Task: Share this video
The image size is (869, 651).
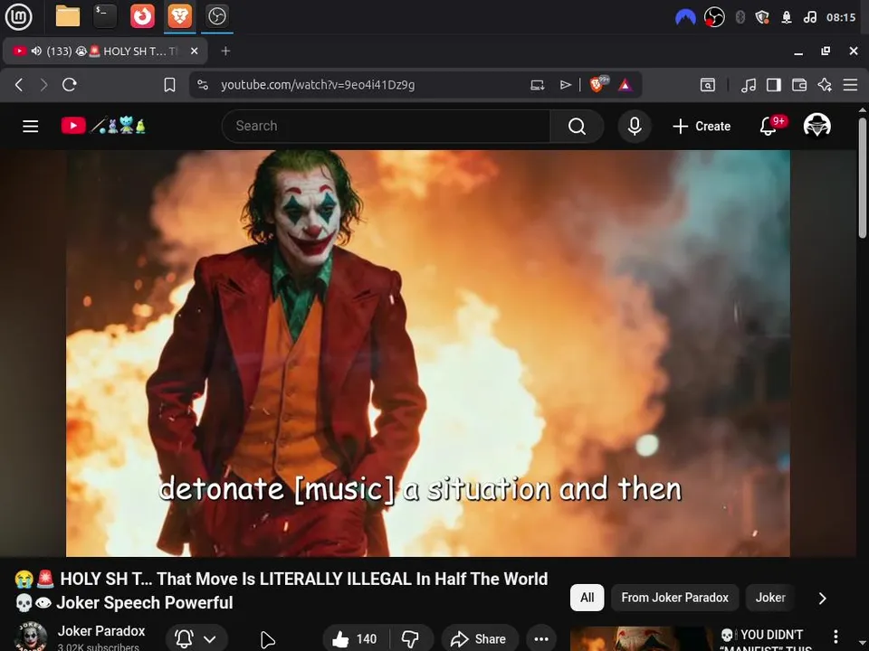Action: pos(479,639)
